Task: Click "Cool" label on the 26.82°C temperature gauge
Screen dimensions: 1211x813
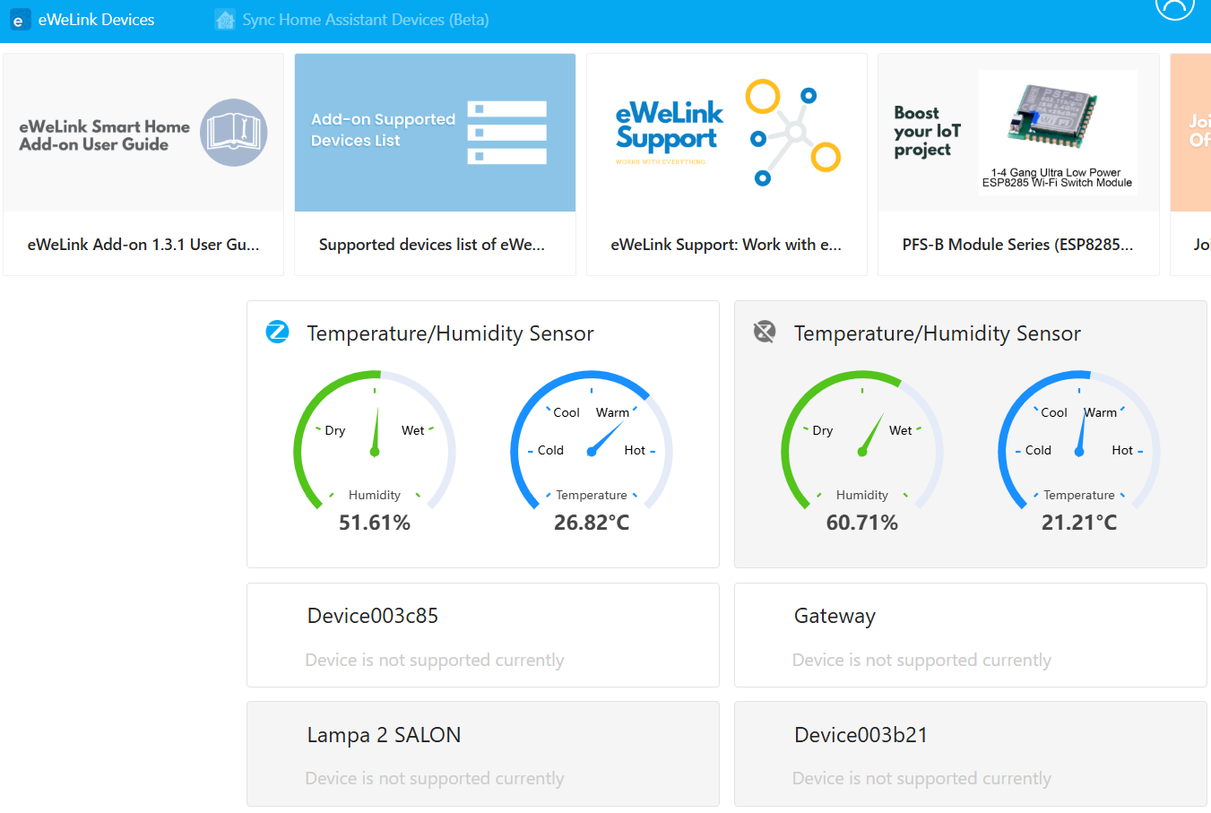Action: click(x=567, y=412)
